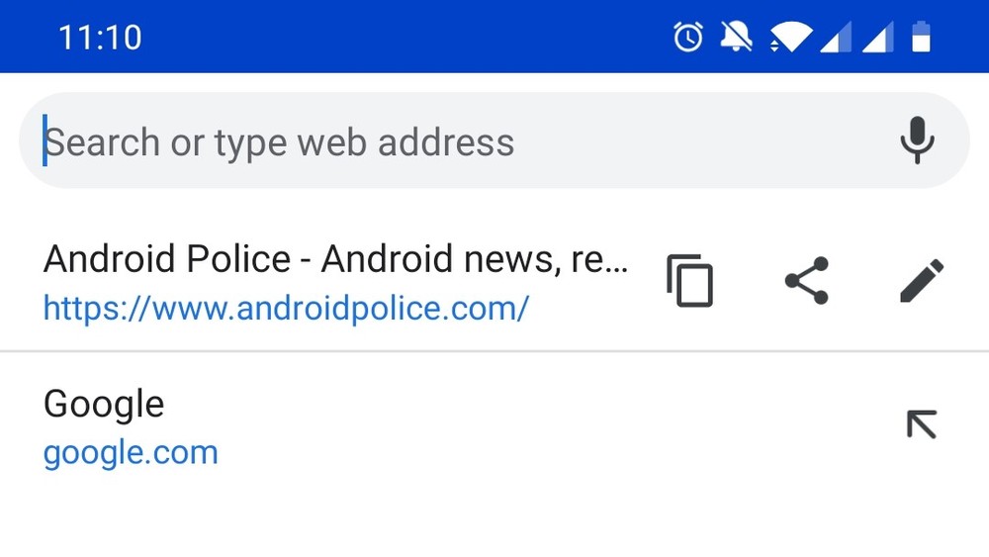Screen dimensions: 989x557
Task: Share the Android Police page link
Action: (x=806, y=281)
